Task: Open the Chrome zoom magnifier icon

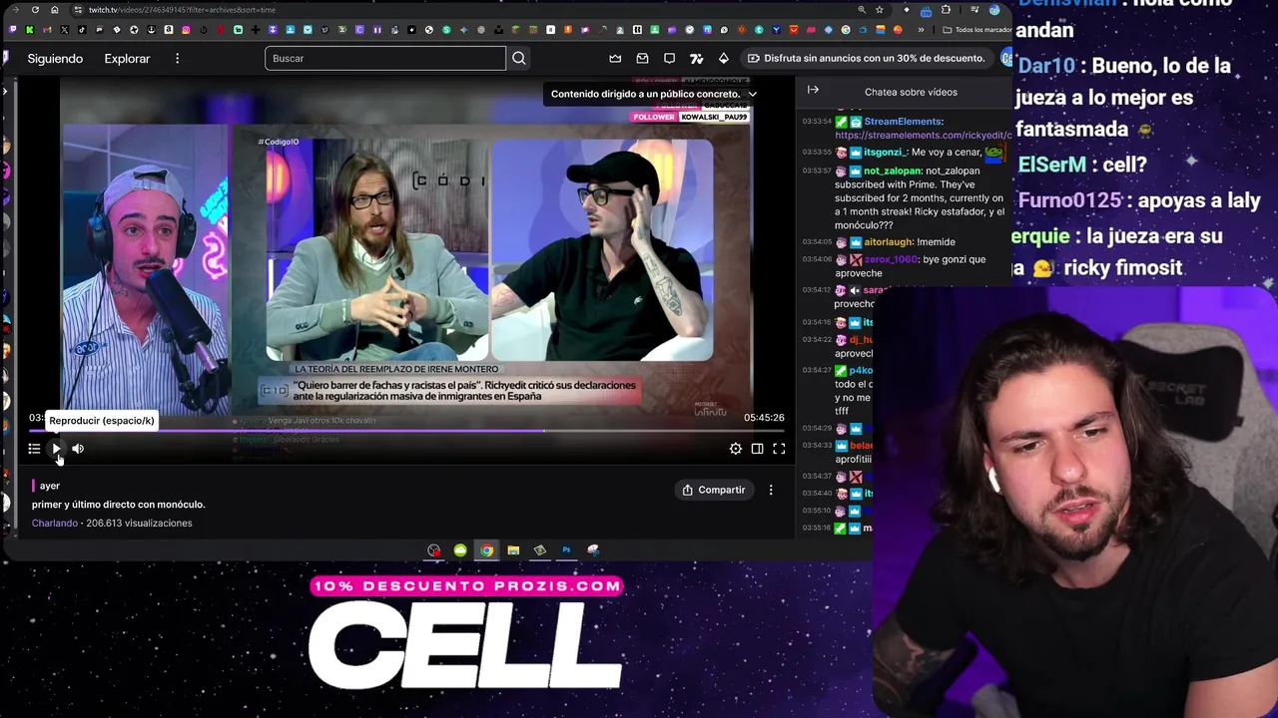Action: [x=860, y=10]
